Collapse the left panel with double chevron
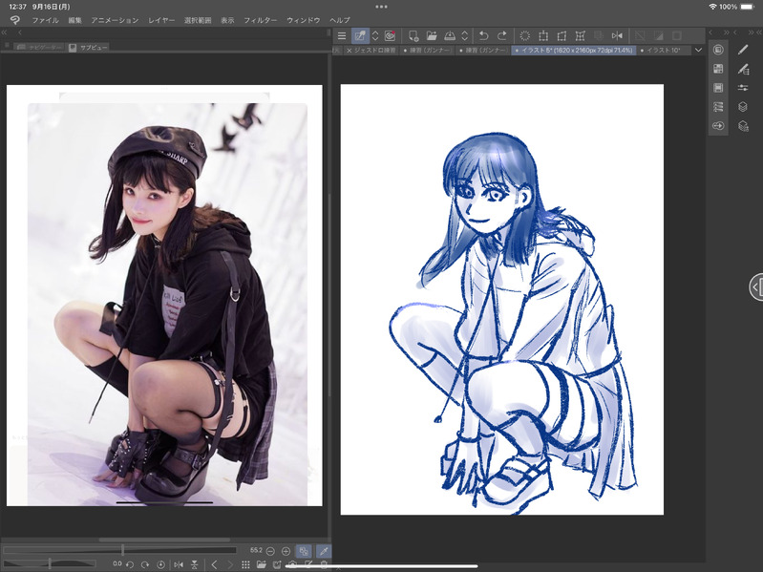The height and width of the screenshot is (572, 763). pyautogui.click(x=5, y=32)
